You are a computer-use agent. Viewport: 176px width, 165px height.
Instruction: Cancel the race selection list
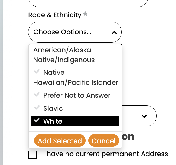point(104,141)
